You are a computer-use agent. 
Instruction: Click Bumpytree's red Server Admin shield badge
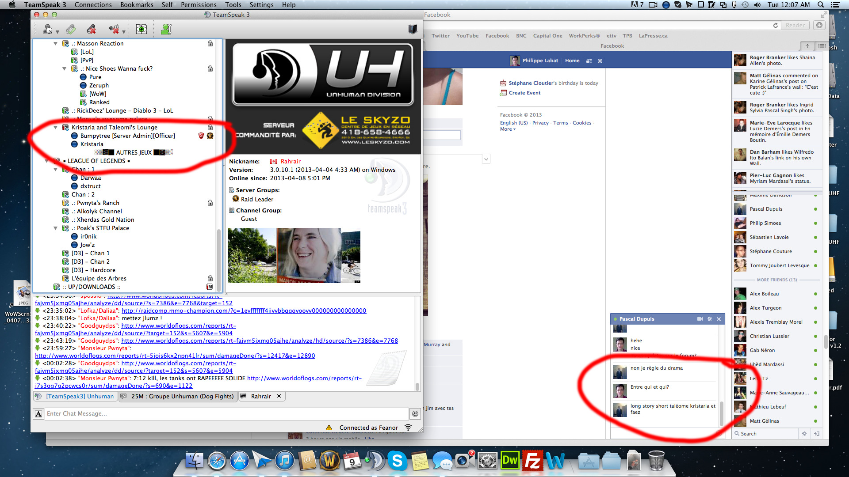201,136
